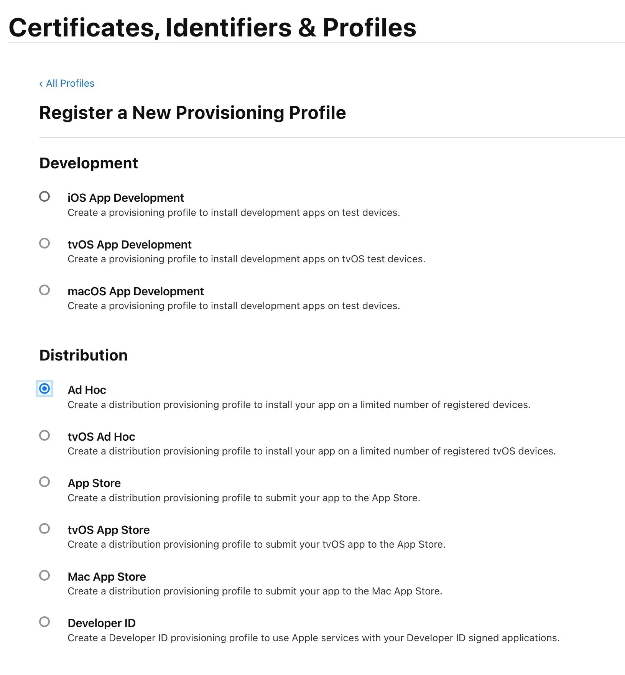Click the App Store option label
The image size is (625, 675).
(94, 483)
